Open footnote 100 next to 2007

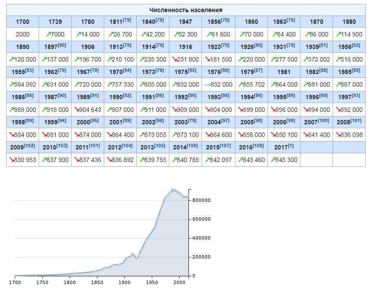[323, 120]
